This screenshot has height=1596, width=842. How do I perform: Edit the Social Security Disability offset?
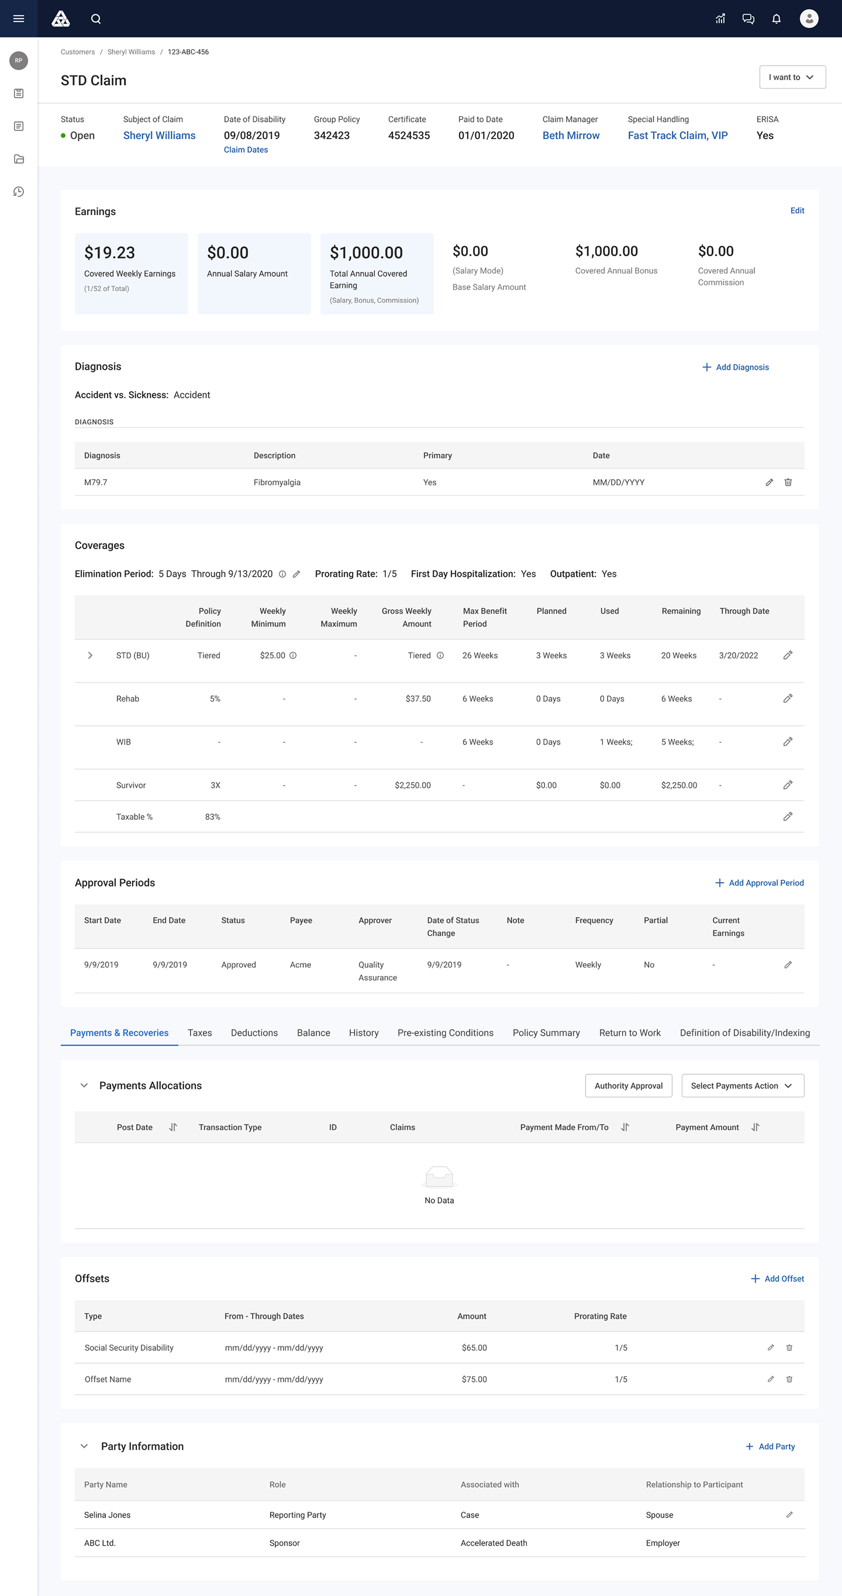click(x=770, y=1347)
